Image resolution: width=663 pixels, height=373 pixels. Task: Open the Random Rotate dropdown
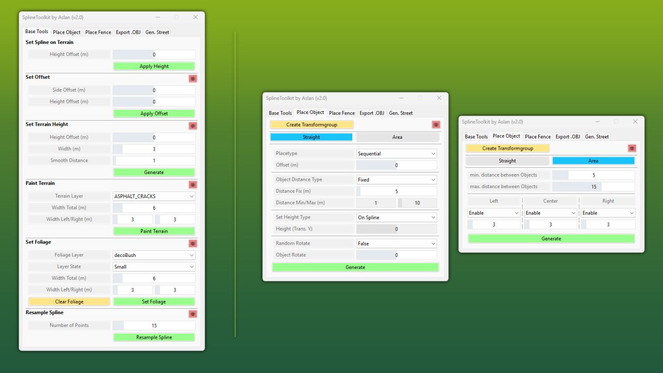pos(397,243)
